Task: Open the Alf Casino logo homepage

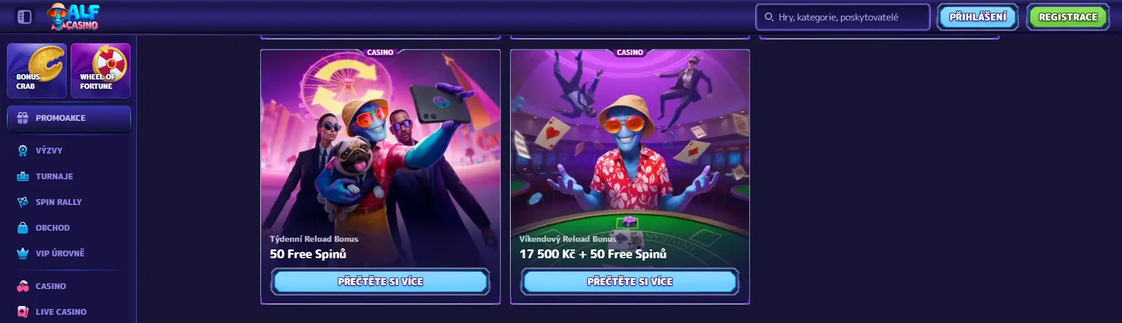Action: point(73,17)
